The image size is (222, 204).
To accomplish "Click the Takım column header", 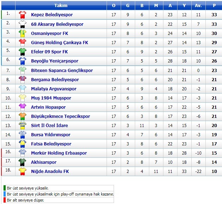I will (x=61, y=6).
